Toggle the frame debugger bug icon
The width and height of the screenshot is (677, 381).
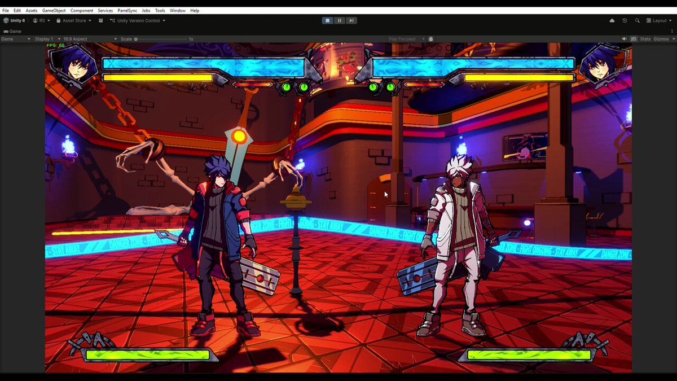point(431,39)
